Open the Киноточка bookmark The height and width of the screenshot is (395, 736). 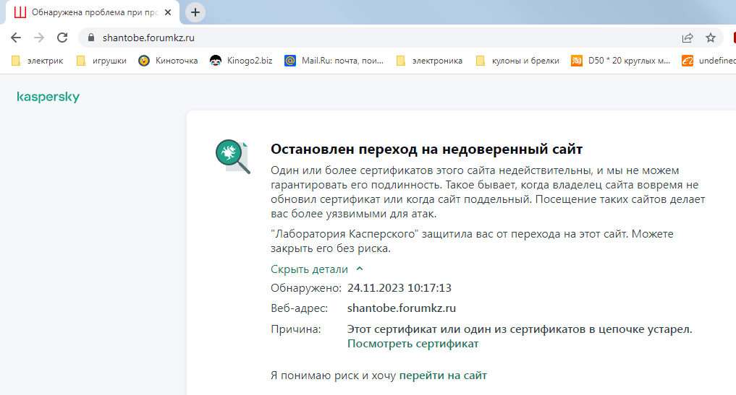(x=168, y=61)
